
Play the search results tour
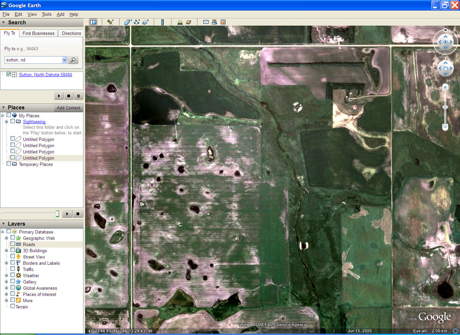tap(59, 96)
